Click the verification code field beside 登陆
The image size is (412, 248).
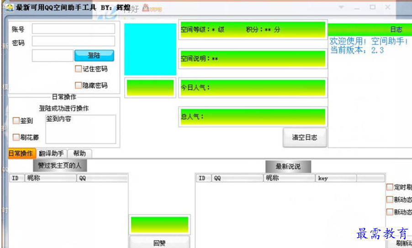click(x=53, y=55)
